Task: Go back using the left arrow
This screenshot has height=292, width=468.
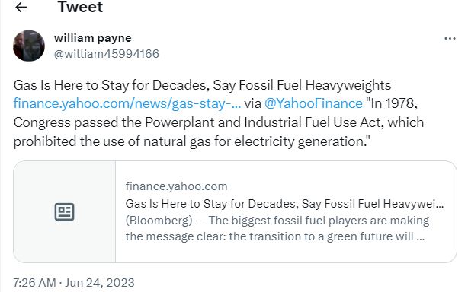Action: [21, 7]
